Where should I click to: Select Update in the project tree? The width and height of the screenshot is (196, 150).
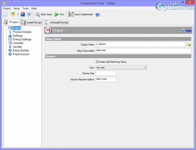(17, 47)
